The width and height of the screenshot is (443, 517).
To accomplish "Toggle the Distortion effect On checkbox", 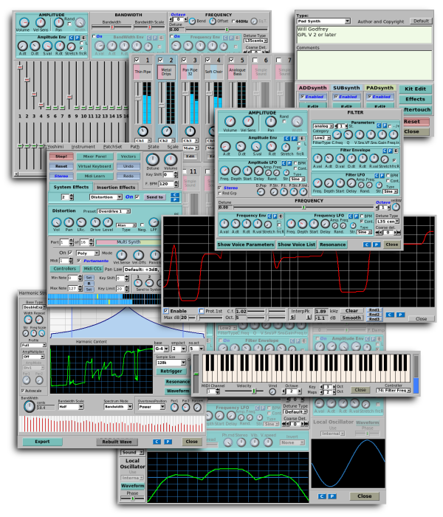I will (x=137, y=197).
